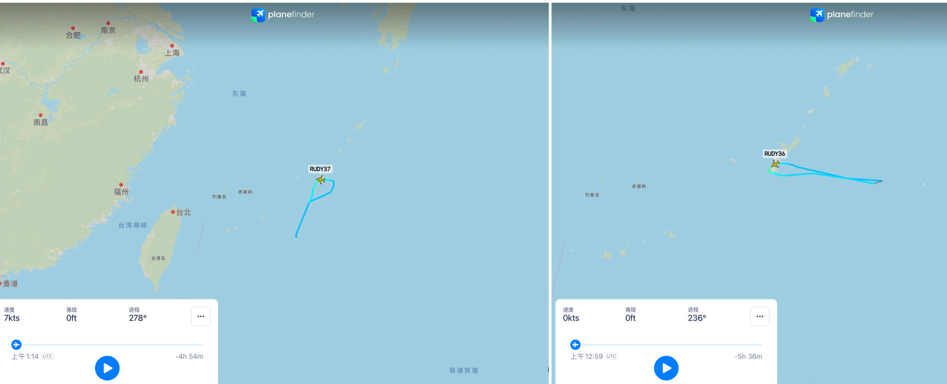Viewport: 947px width, 384px height.
Task: Click the -5h 36m remaining time label
Action: coord(748,356)
